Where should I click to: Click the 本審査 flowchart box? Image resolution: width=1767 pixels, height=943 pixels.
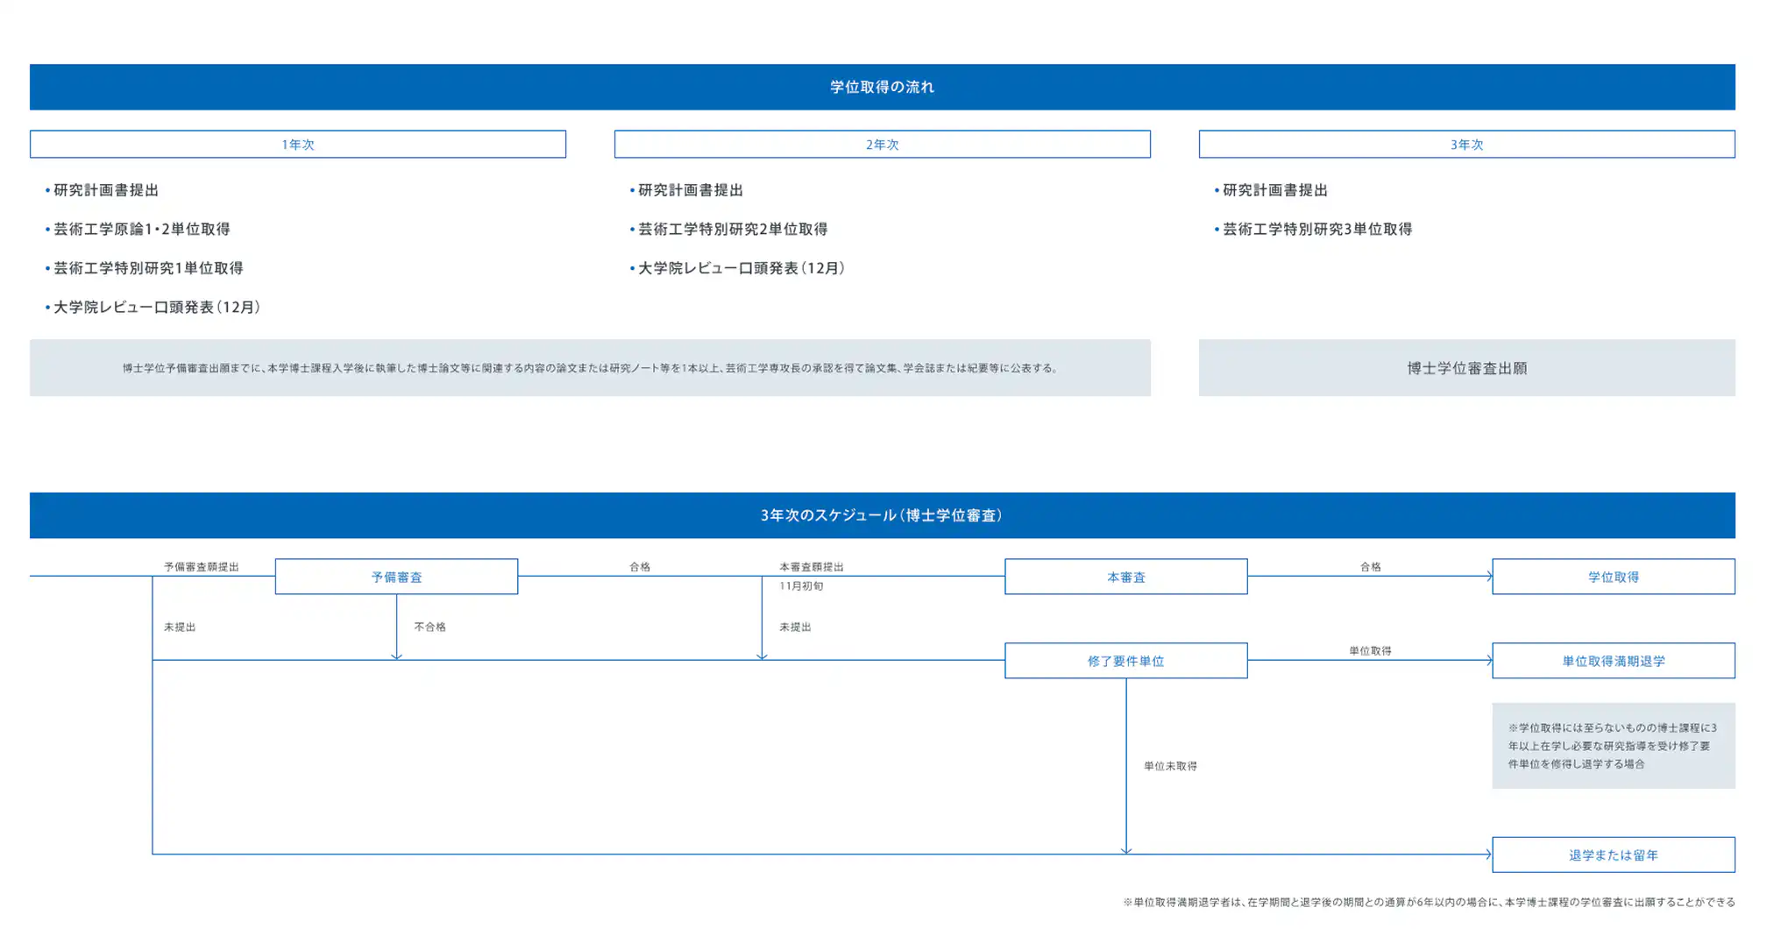coord(1125,577)
